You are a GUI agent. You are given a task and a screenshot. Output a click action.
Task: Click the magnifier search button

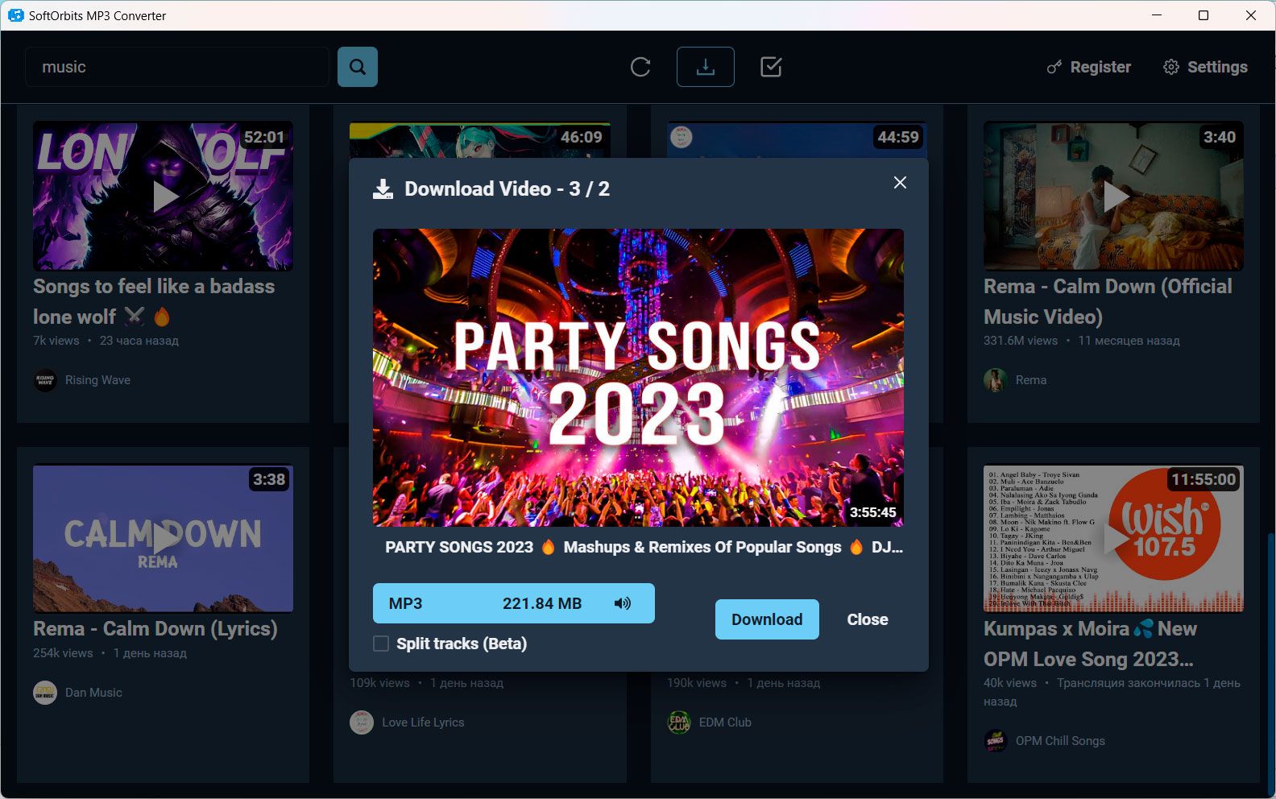tap(358, 67)
